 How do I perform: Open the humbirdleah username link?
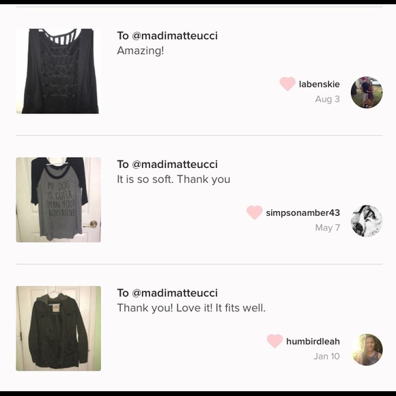[313, 341]
